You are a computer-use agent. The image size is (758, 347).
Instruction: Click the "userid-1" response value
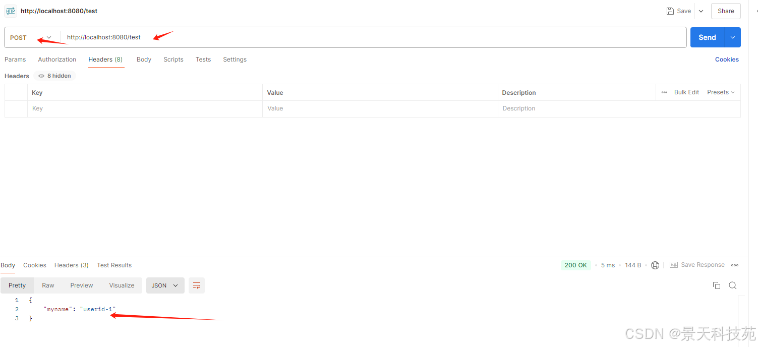point(98,309)
